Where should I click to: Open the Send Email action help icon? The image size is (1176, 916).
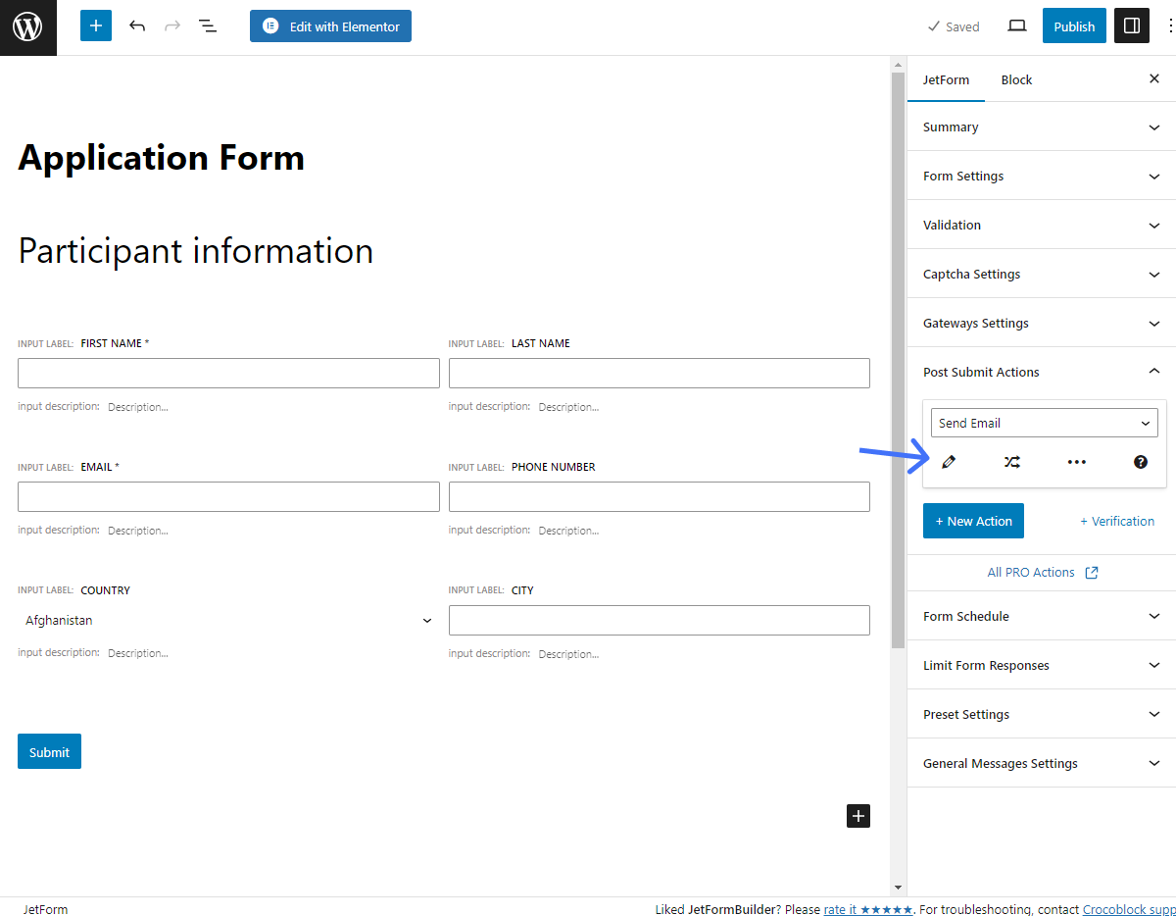pyautogui.click(x=1140, y=461)
